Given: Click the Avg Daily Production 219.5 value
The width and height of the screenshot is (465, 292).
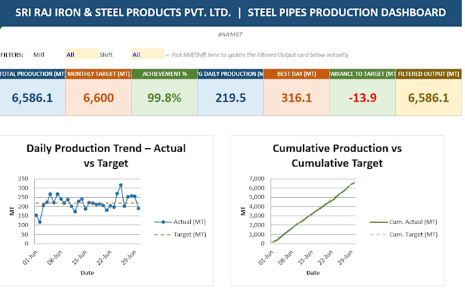Looking at the screenshot, I should (230, 98).
